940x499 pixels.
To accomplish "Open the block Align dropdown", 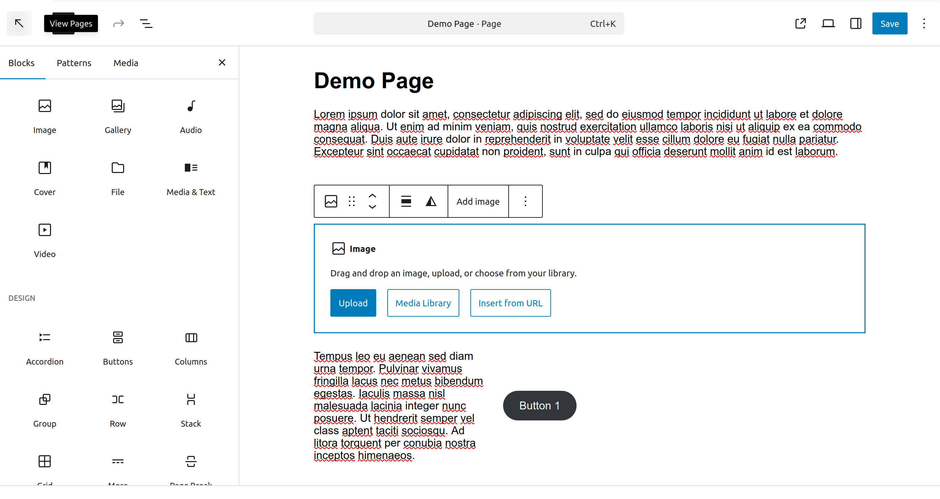I will (406, 201).
